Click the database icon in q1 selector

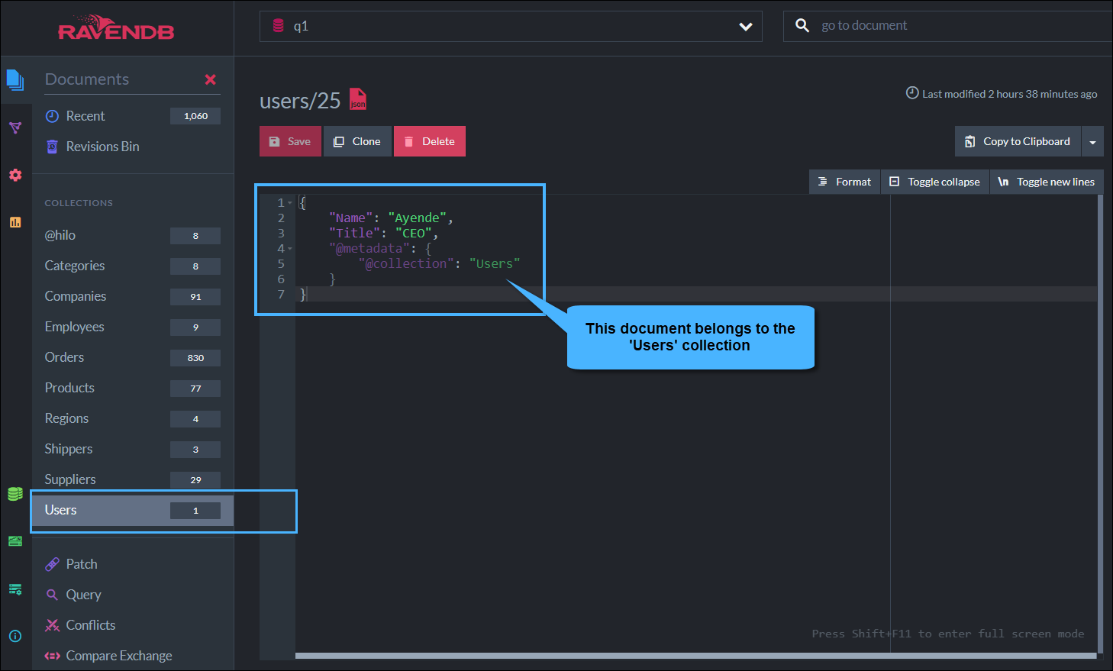(x=279, y=26)
